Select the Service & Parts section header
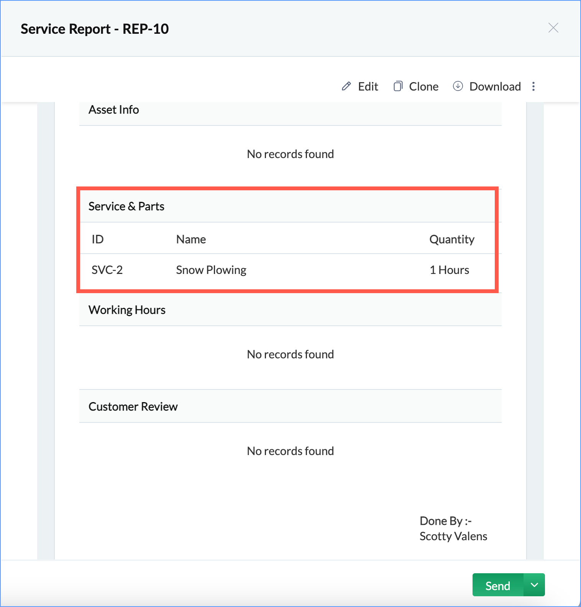581x607 pixels. 126,206
